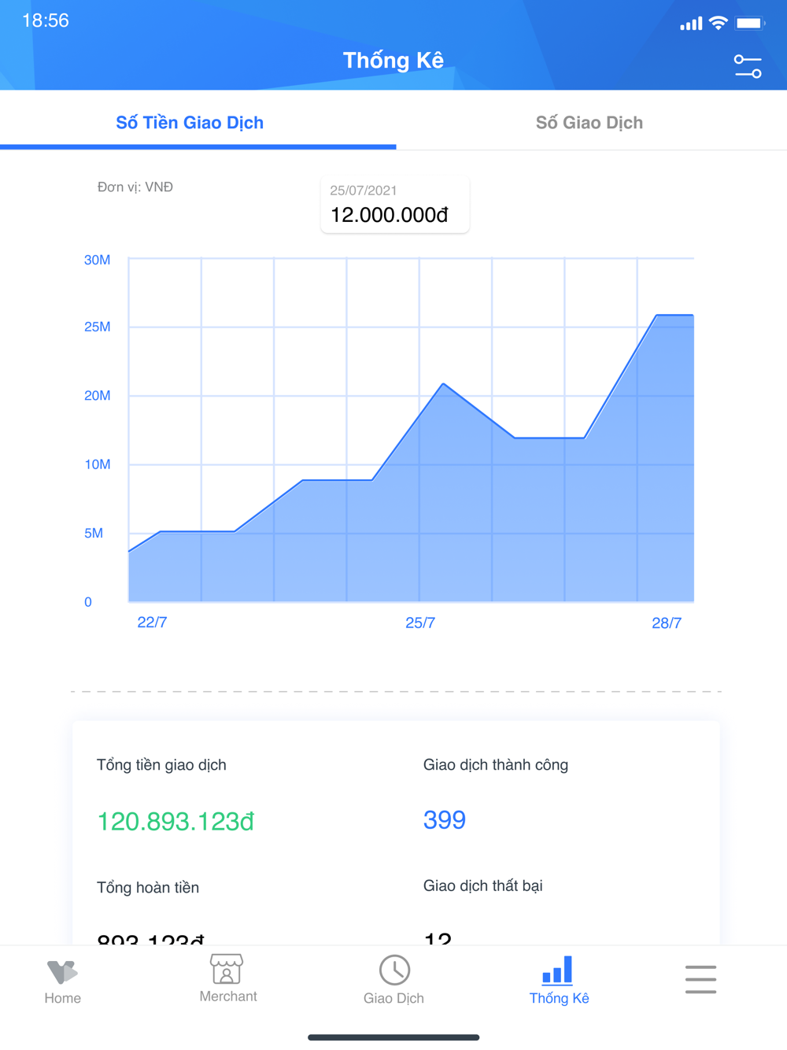Tap the 18:56 clock
Viewport: 787px width, 1050px height.
point(46,20)
